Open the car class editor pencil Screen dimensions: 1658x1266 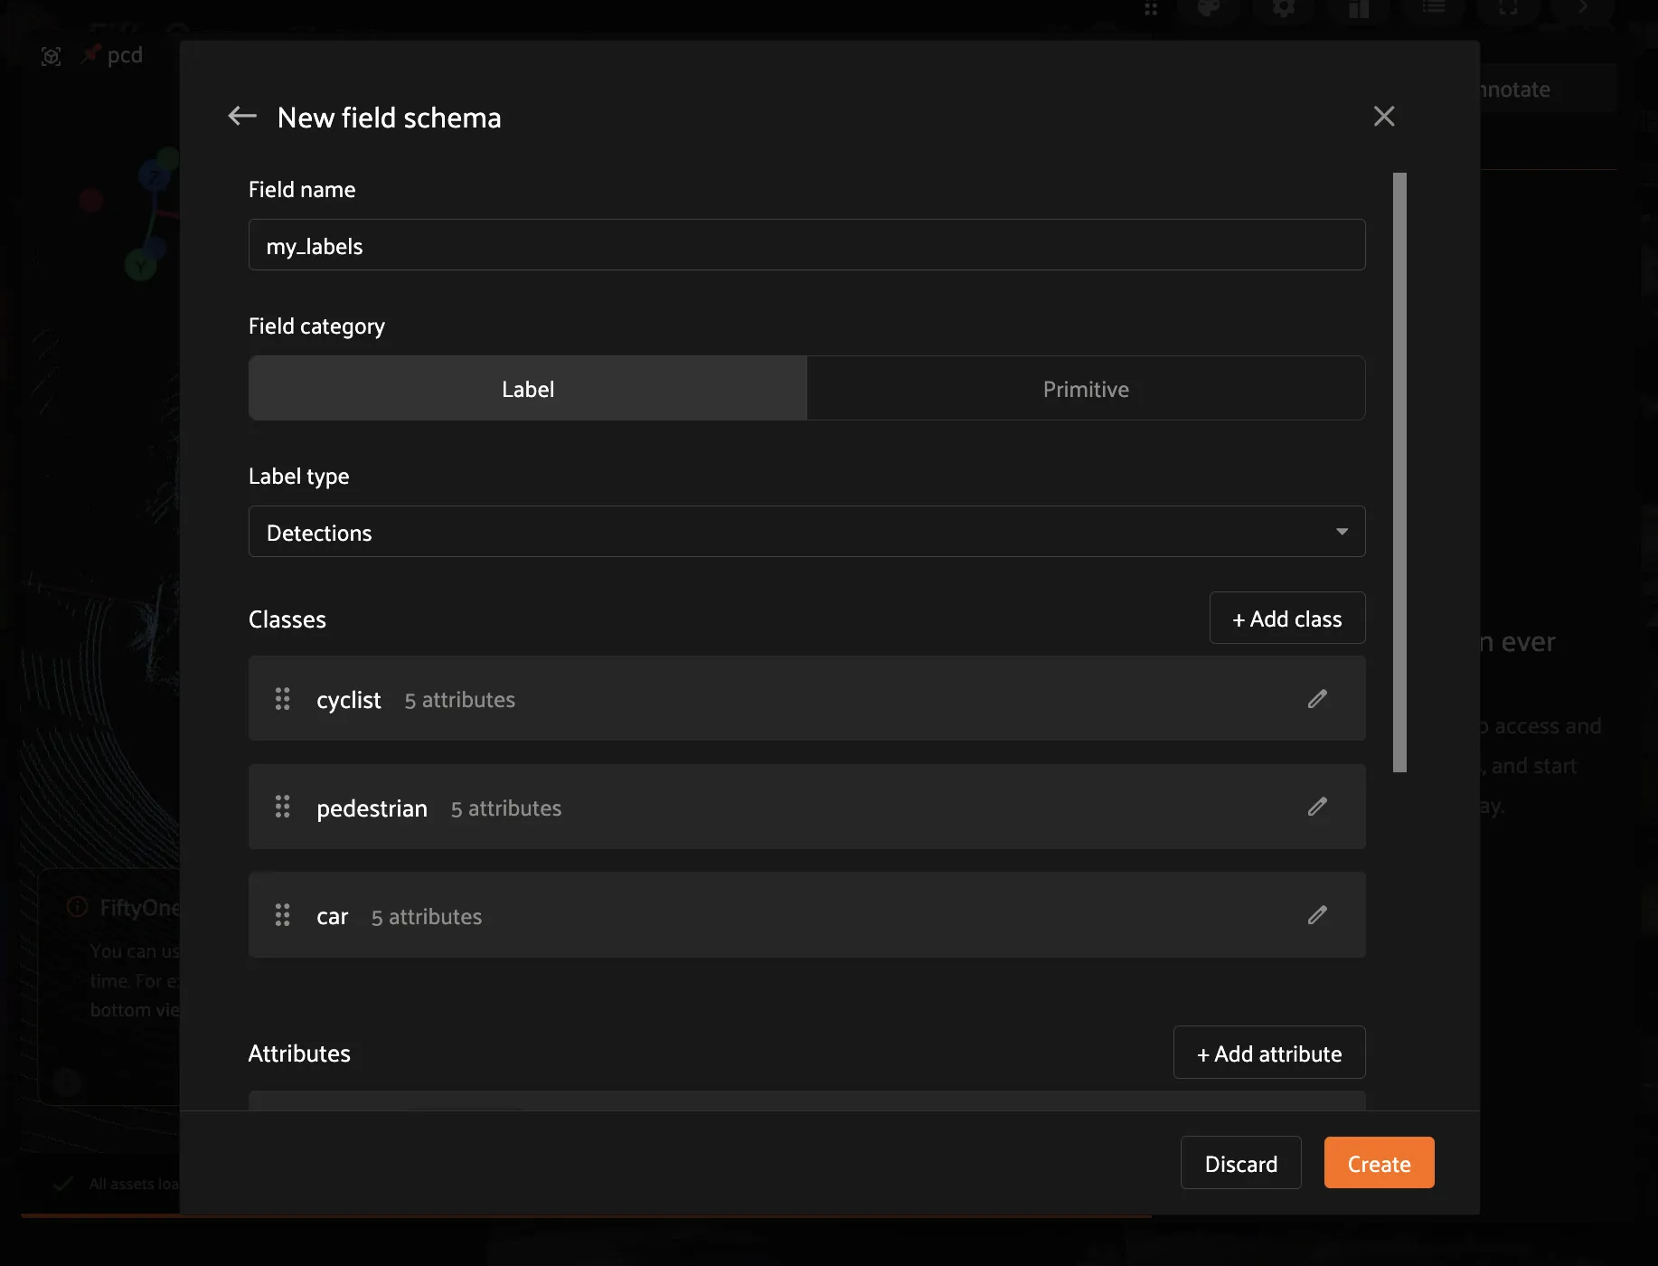point(1318,915)
